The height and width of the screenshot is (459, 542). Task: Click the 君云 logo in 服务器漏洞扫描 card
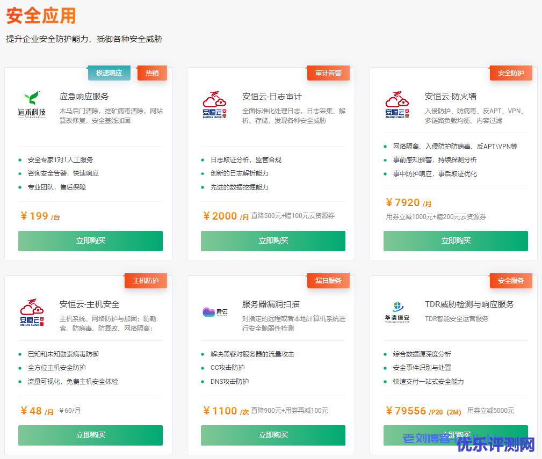click(214, 312)
